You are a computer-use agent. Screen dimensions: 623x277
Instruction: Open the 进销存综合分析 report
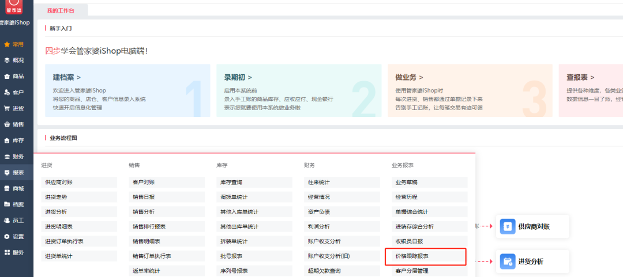(x=430, y=226)
